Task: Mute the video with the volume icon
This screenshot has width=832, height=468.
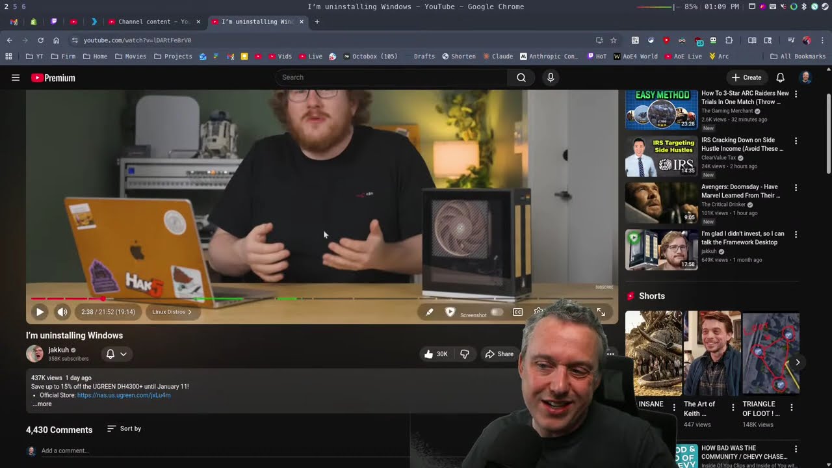Action: [62, 312]
